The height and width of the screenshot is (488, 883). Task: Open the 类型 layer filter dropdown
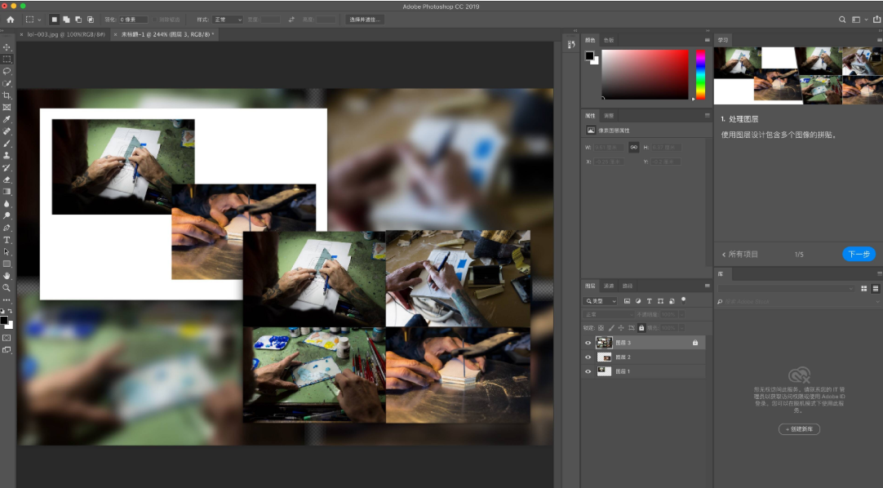point(600,300)
